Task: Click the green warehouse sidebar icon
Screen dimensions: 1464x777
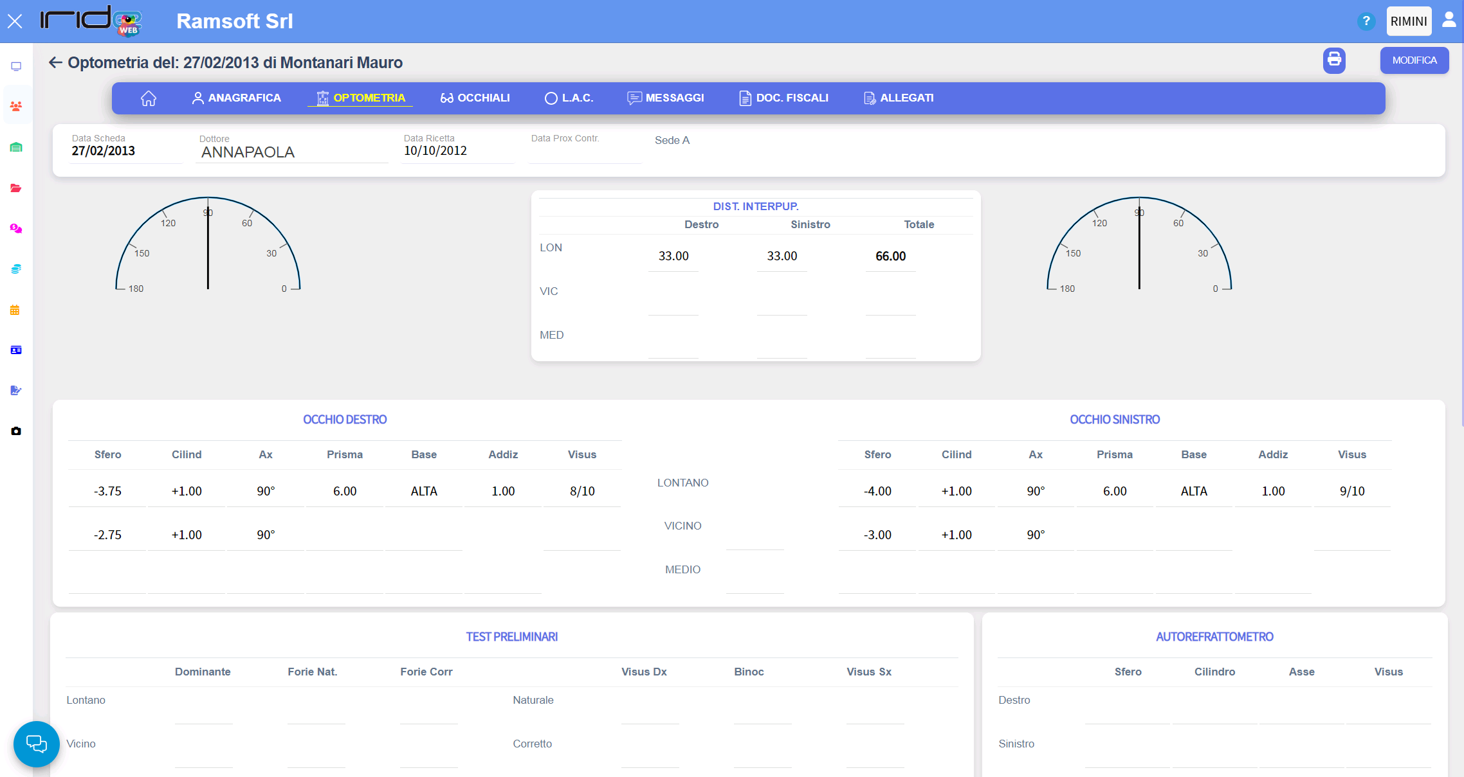Action: (16, 147)
